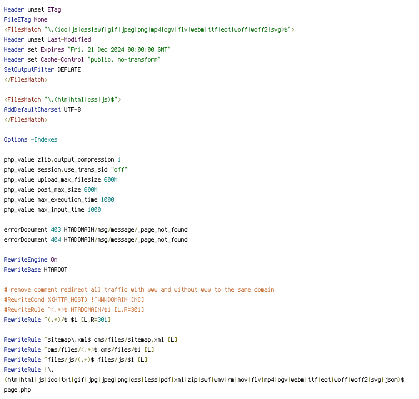This screenshot has width=419, height=399.
Task: Click 'AddDefaultCharset UTF-8' line
Action: (42, 110)
